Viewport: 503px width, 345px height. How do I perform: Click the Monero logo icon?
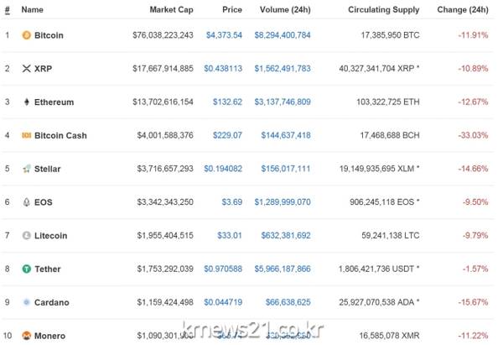[27, 335]
